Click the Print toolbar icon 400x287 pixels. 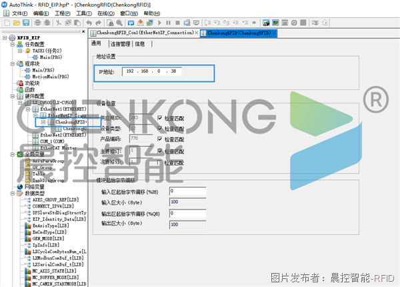point(37,23)
